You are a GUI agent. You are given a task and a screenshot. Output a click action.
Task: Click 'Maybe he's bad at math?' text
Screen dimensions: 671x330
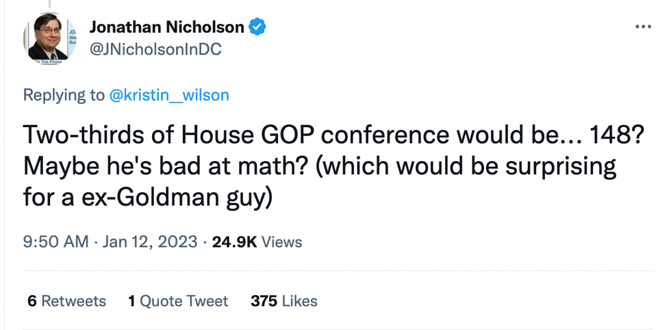click(160, 167)
